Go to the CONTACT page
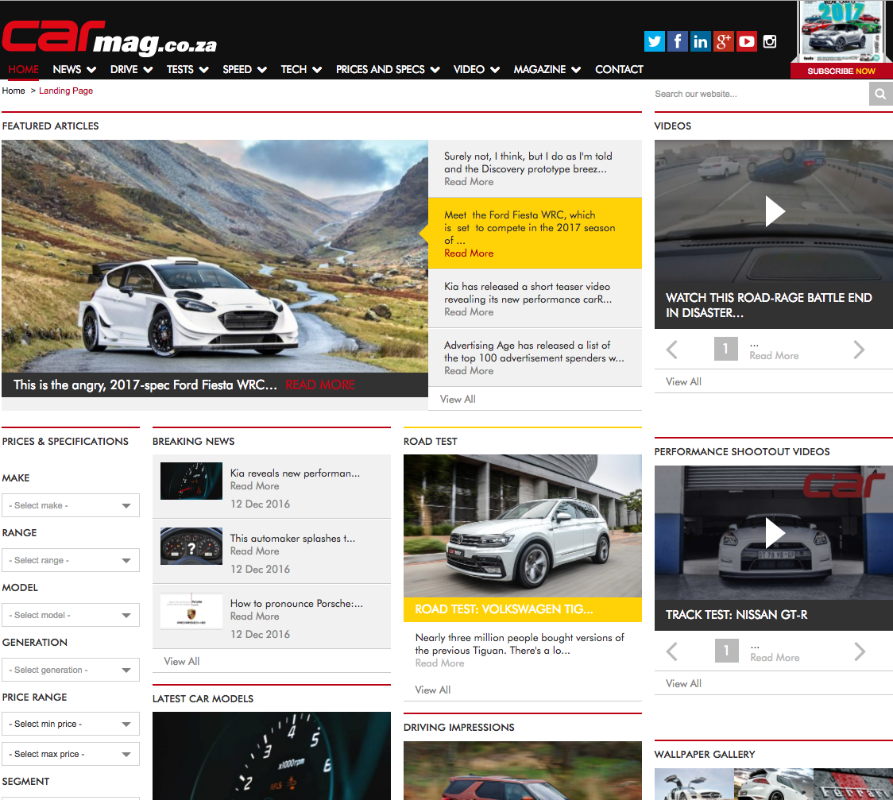 tap(619, 69)
